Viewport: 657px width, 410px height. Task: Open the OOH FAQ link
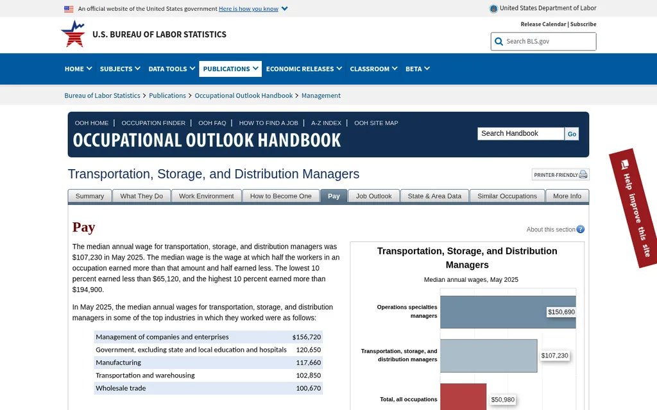coord(212,123)
